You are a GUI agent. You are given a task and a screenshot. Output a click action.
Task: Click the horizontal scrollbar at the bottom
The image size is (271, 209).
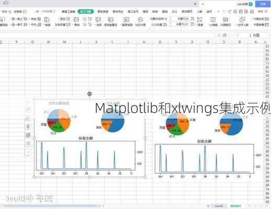51,206
